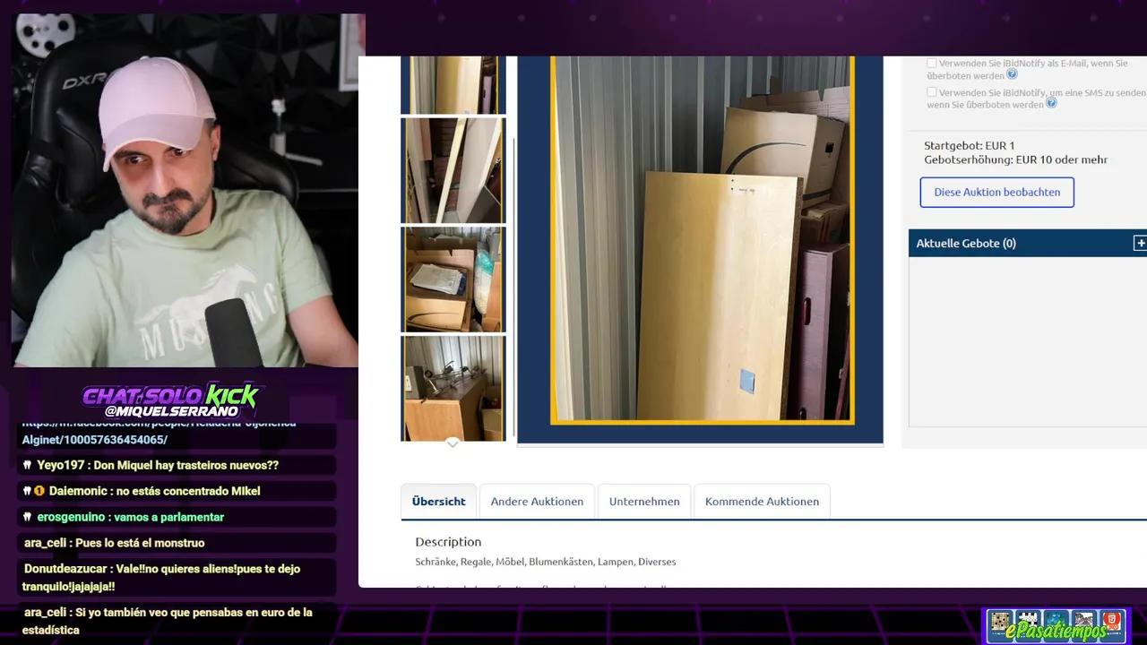Click the Description heading
The height and width of the screenshot is (645, 1147).
[x=448, y=542]
